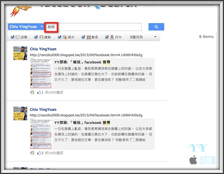Click the second post's article preview thumbnail

[x=41, y=134]
